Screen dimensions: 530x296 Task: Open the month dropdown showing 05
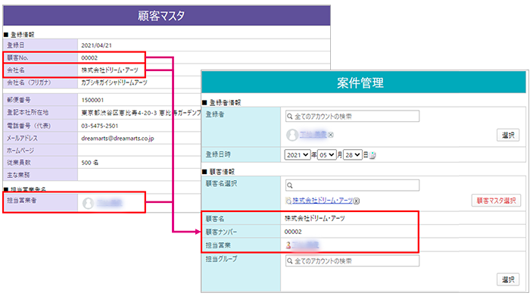(x=326, y=154)
